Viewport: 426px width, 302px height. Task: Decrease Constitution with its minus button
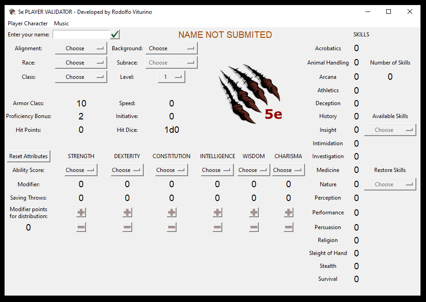point(171,227)
